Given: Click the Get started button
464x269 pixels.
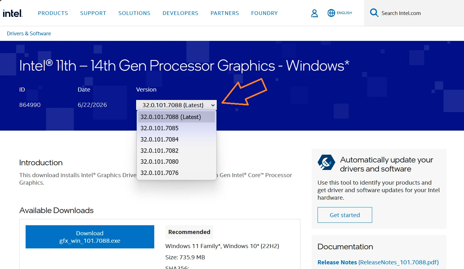Looking at the screenshot, I should 345,215.
